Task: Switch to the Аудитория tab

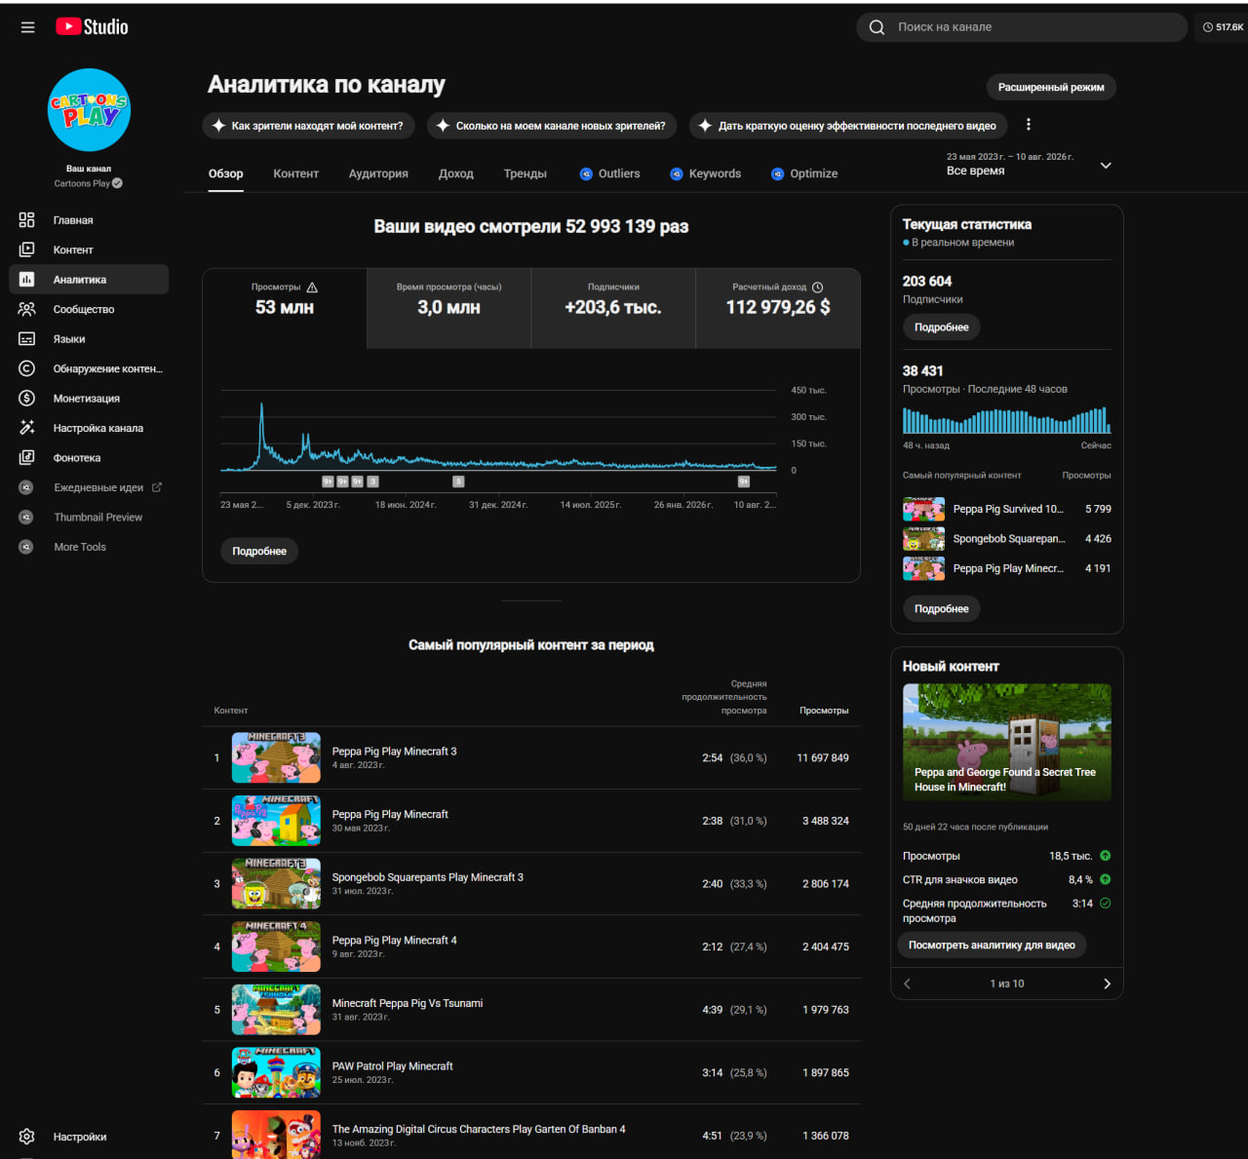Action: [378, 174]
